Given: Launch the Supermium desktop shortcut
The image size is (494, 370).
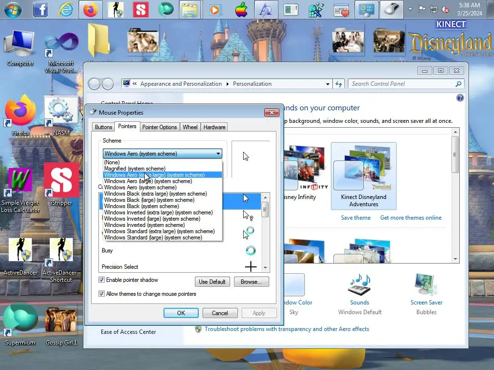Looking at the screenshot, I should coord(20,325).
